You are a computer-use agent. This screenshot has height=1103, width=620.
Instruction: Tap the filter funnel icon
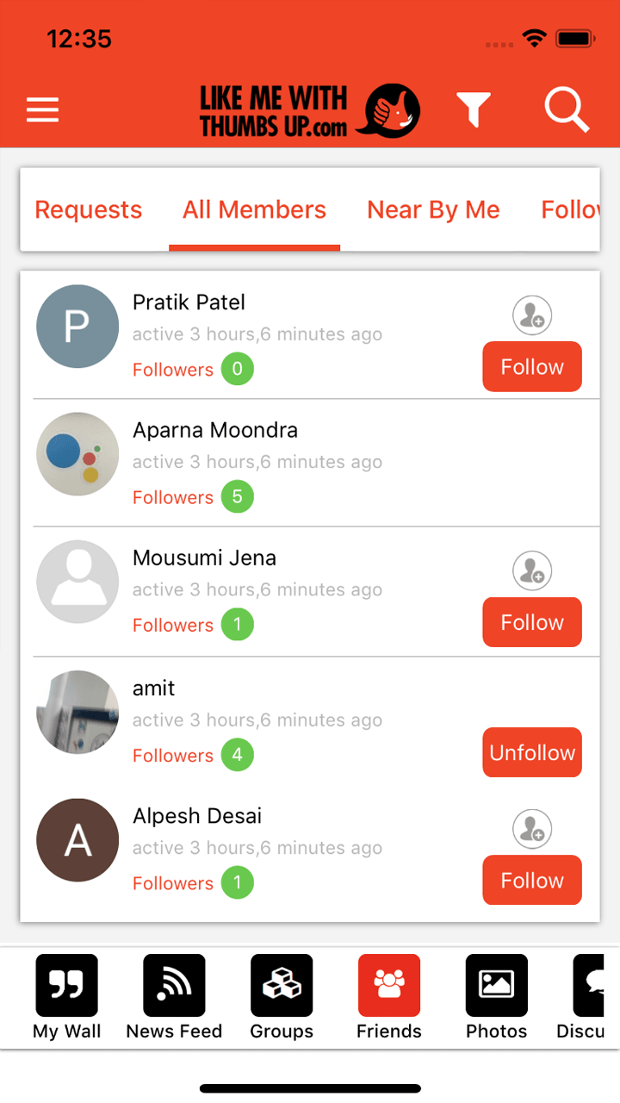[473, 110]
